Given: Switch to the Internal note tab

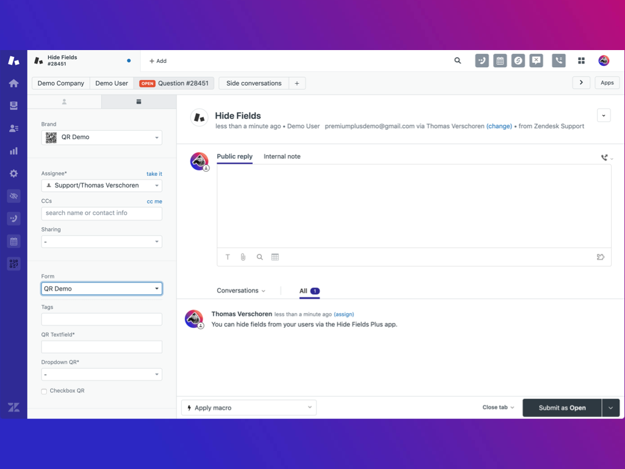Looking at the screenshot, I should pyautogui.click(x=282, y=157).
